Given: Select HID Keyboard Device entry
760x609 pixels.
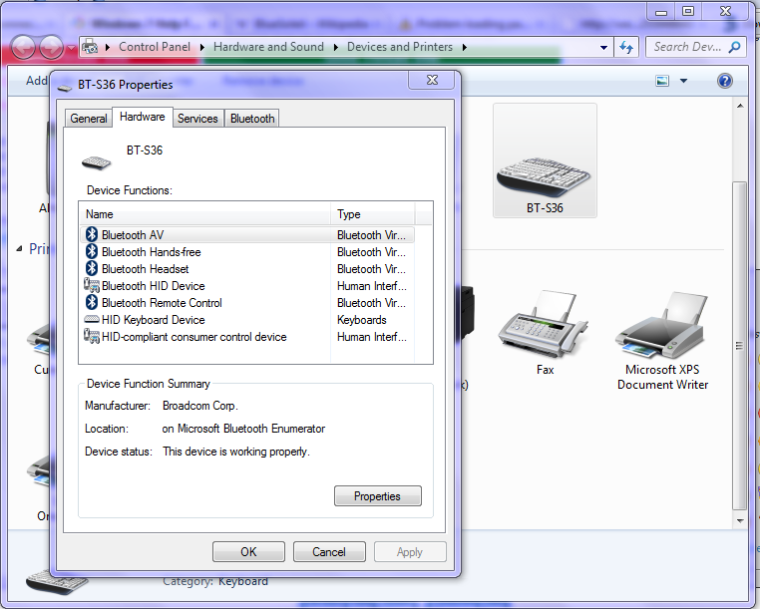Looking at the screenshot, I should (247, 320).
